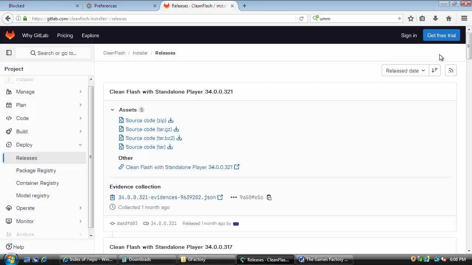Click the GitLab fox logo

(10, 35)
